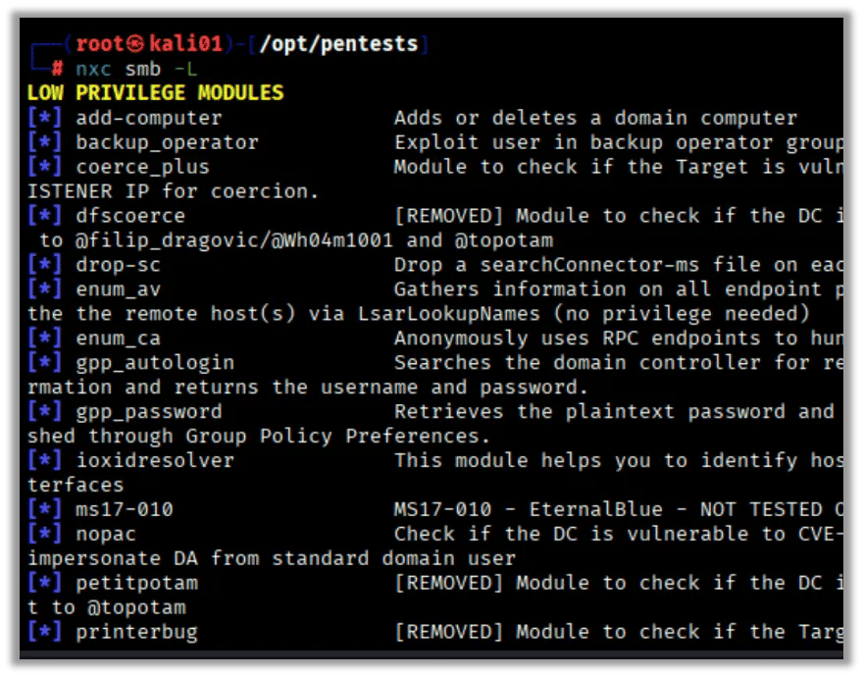
Task: Click the nxc command text
Action: (x=93, y=70)
